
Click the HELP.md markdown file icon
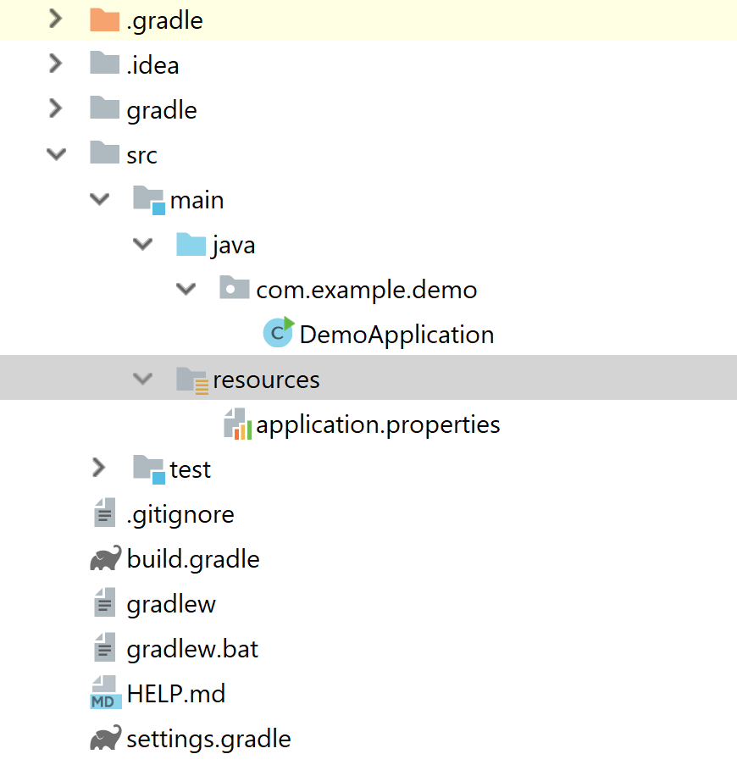coord(105,694)
